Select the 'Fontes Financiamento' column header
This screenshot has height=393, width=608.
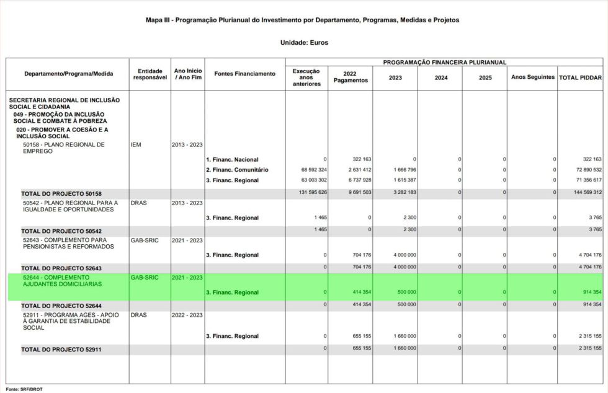(x=244, y=74)
